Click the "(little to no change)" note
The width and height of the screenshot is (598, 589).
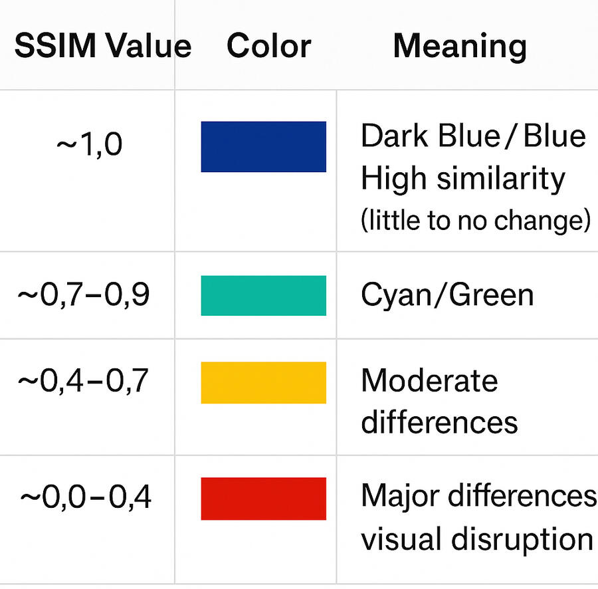[x=475, y=220]
